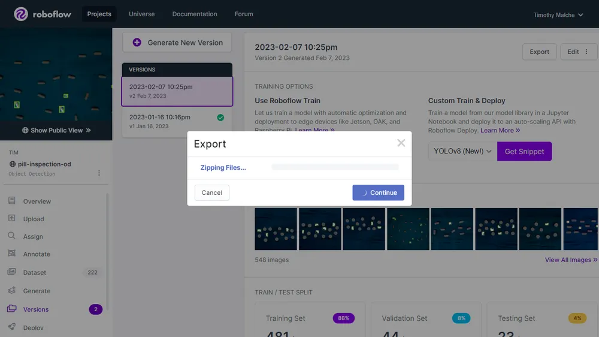
Task: Click the purple Versions count badge
Action: pyautogui.click(x=95, y=309)
